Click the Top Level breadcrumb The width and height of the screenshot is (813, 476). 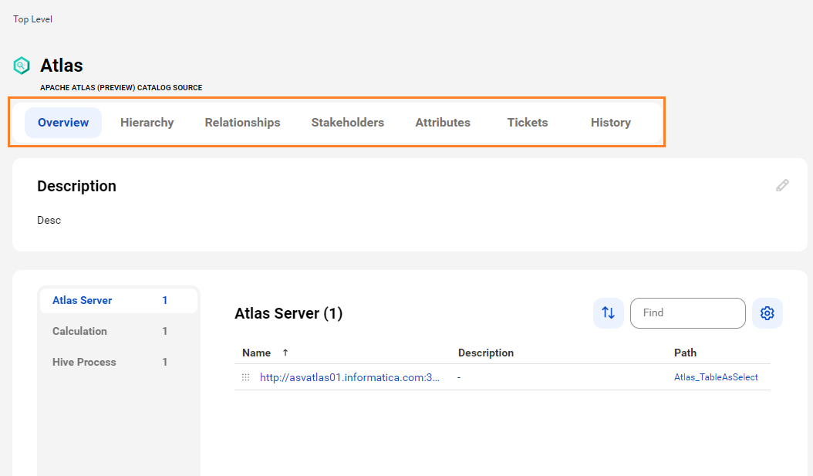coord(32,19)
